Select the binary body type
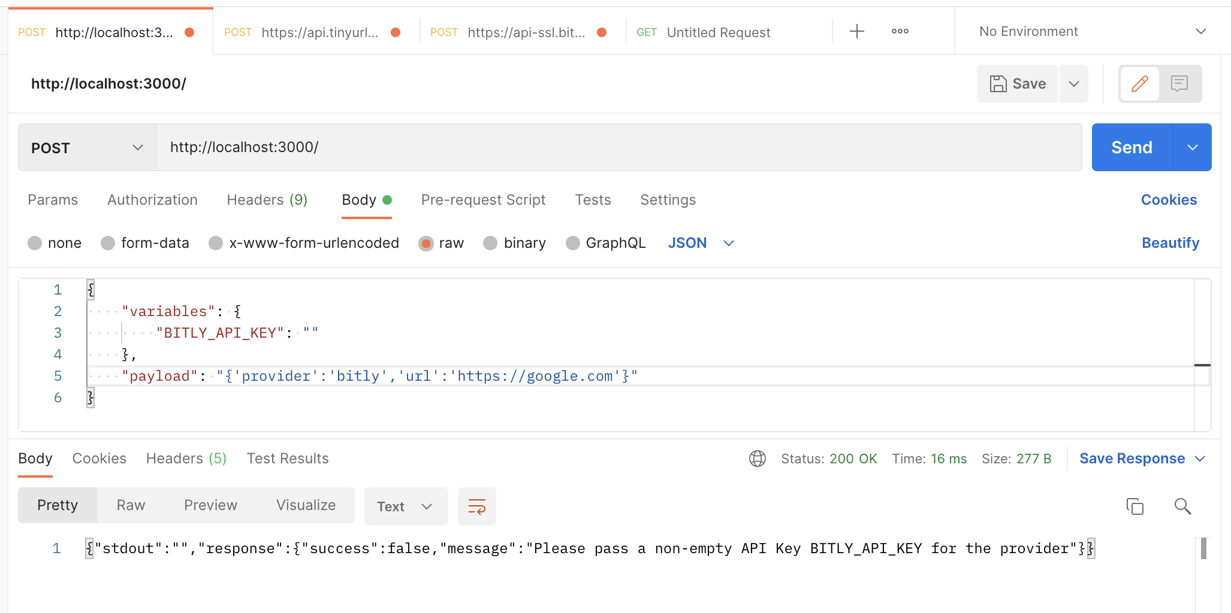The height and width of the screenshot is (613, 1231). 491,243
